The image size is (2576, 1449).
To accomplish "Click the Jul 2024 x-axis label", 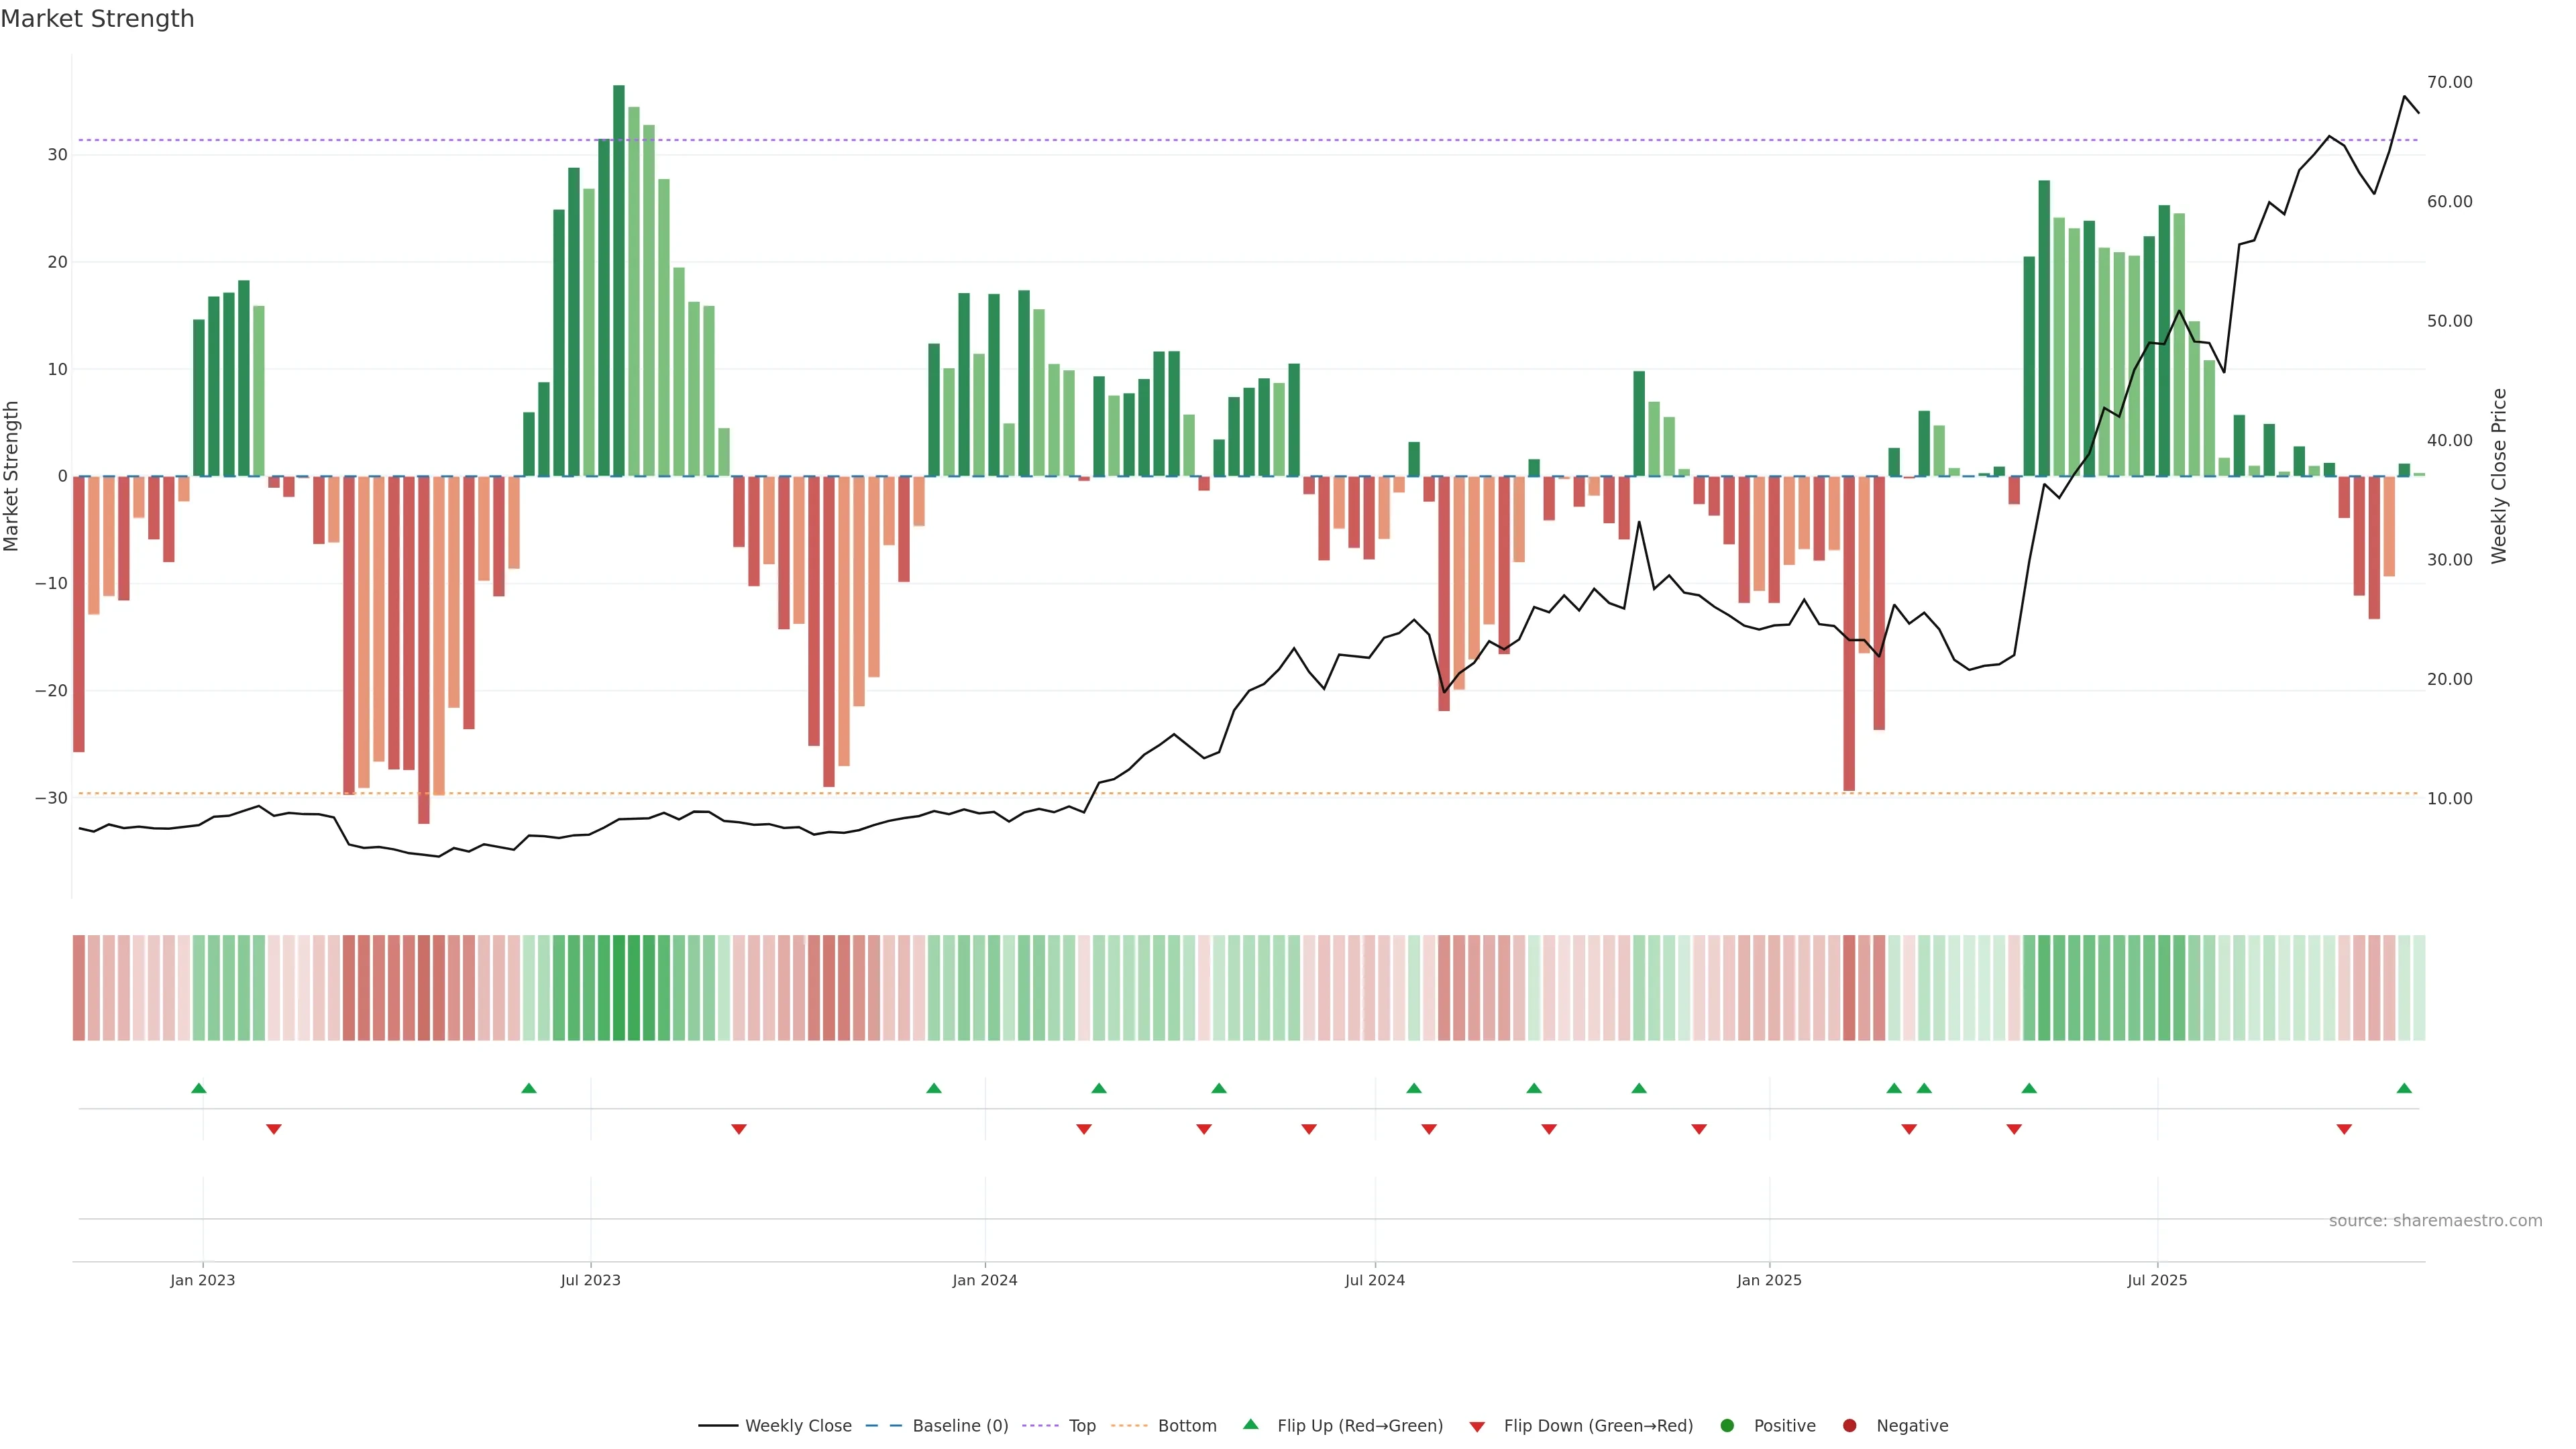I will coord(1374,1280).
